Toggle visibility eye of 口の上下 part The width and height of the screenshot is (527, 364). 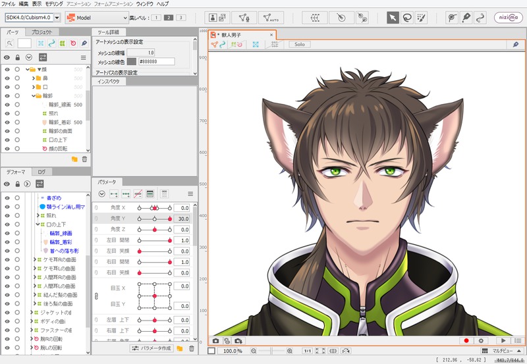(7, 140)
